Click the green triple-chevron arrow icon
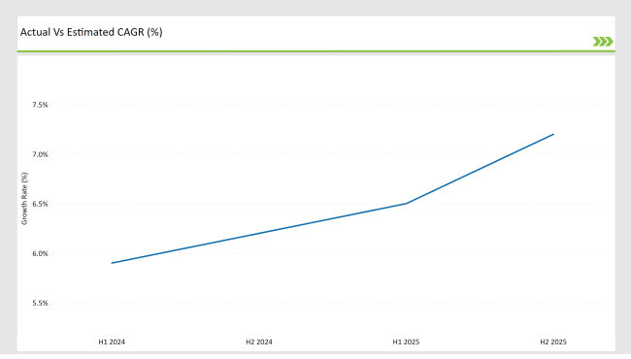This screenshot has width=631, height=359. [x=603, y=42]
